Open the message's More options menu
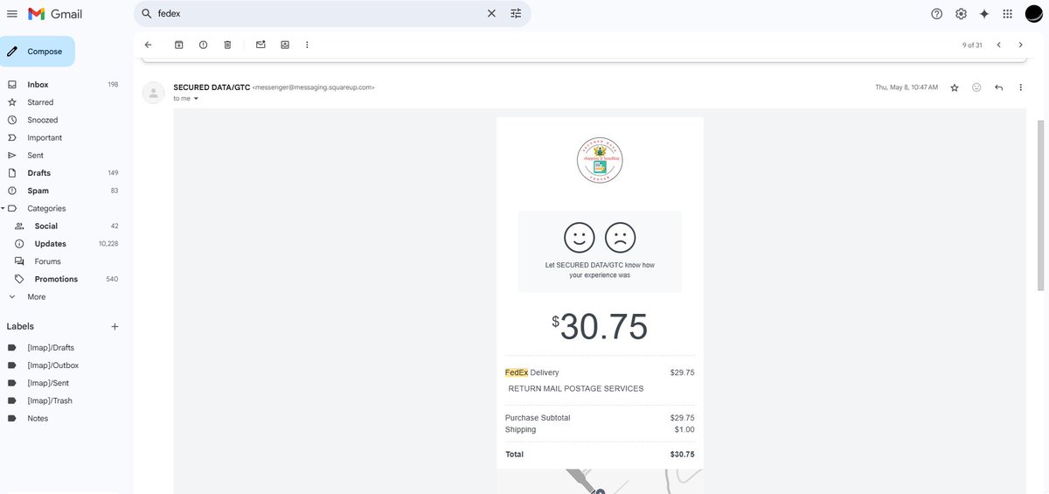 pyautogui.click(x=1021, y=87)
